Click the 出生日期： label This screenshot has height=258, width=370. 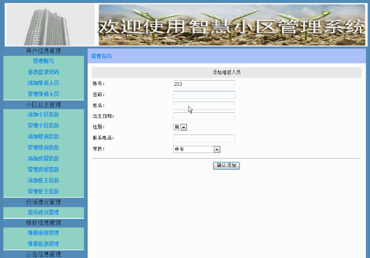pyautogui.click(x=103, y=116)
